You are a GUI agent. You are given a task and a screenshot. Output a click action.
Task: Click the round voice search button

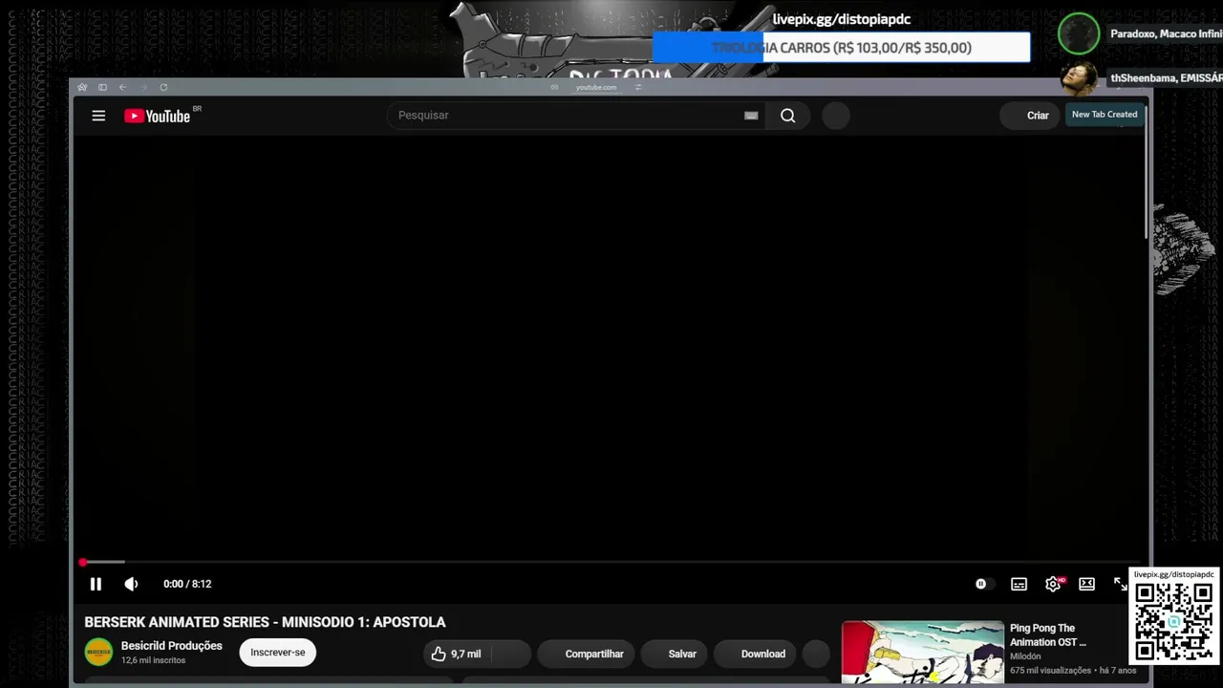pos(836,116)
